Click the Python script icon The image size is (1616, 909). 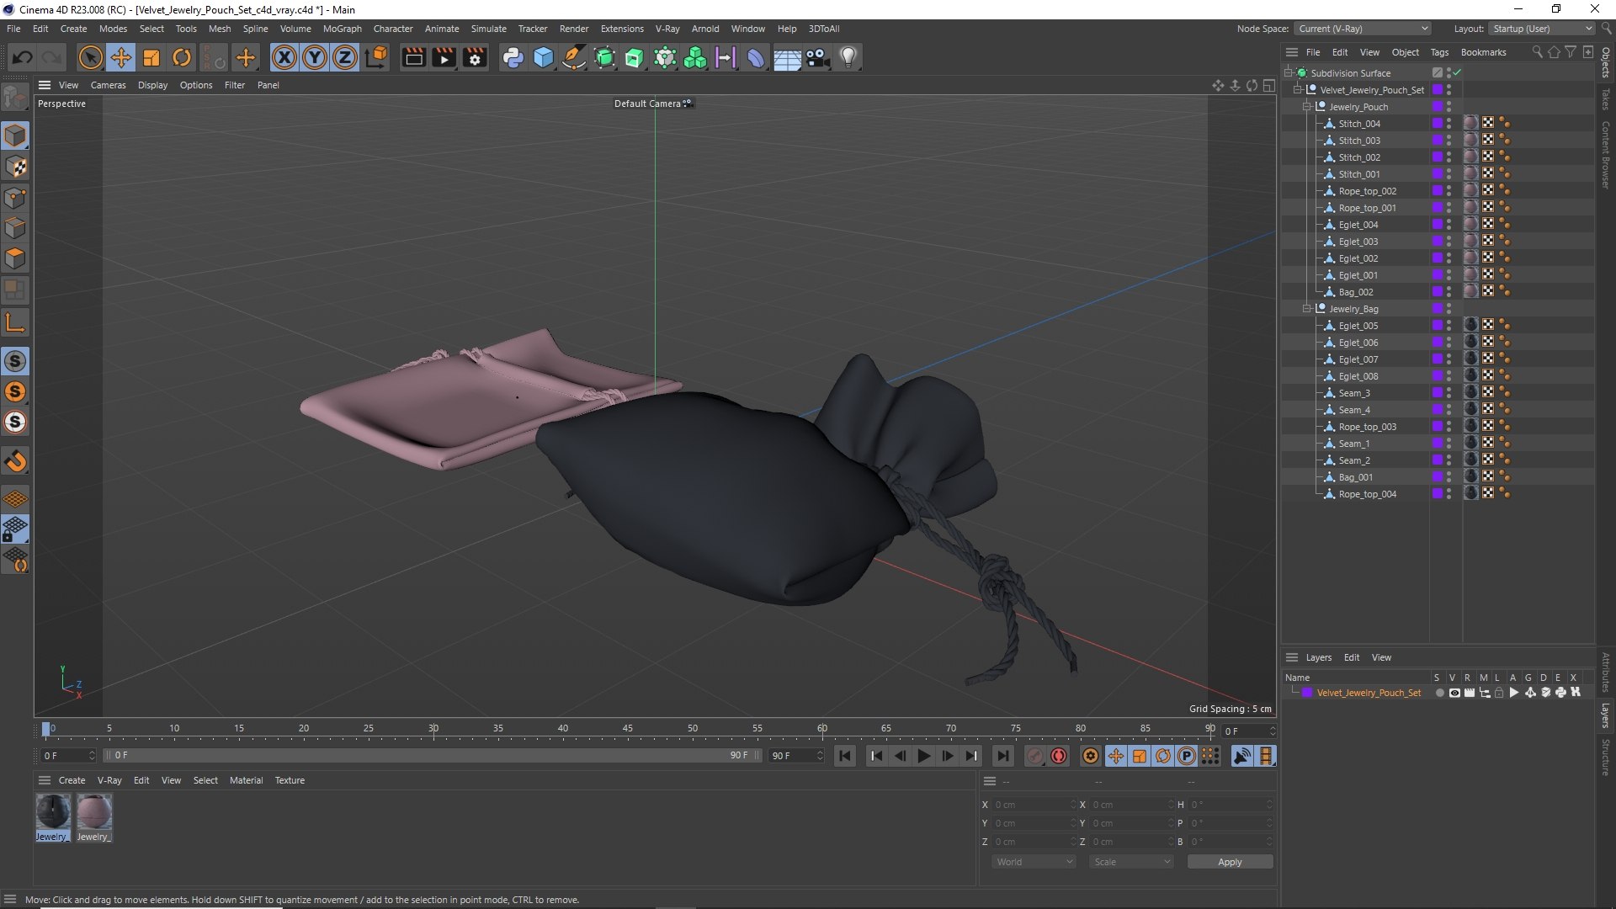pyautogui.click(x=513, y=57)
